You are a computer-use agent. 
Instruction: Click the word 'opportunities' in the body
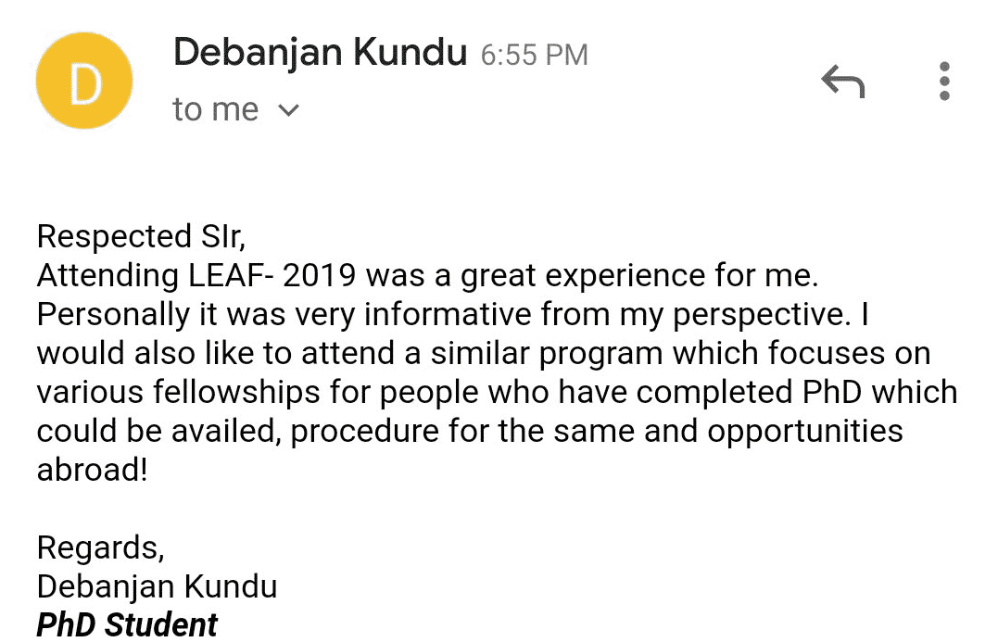click(x=805, y=431)
